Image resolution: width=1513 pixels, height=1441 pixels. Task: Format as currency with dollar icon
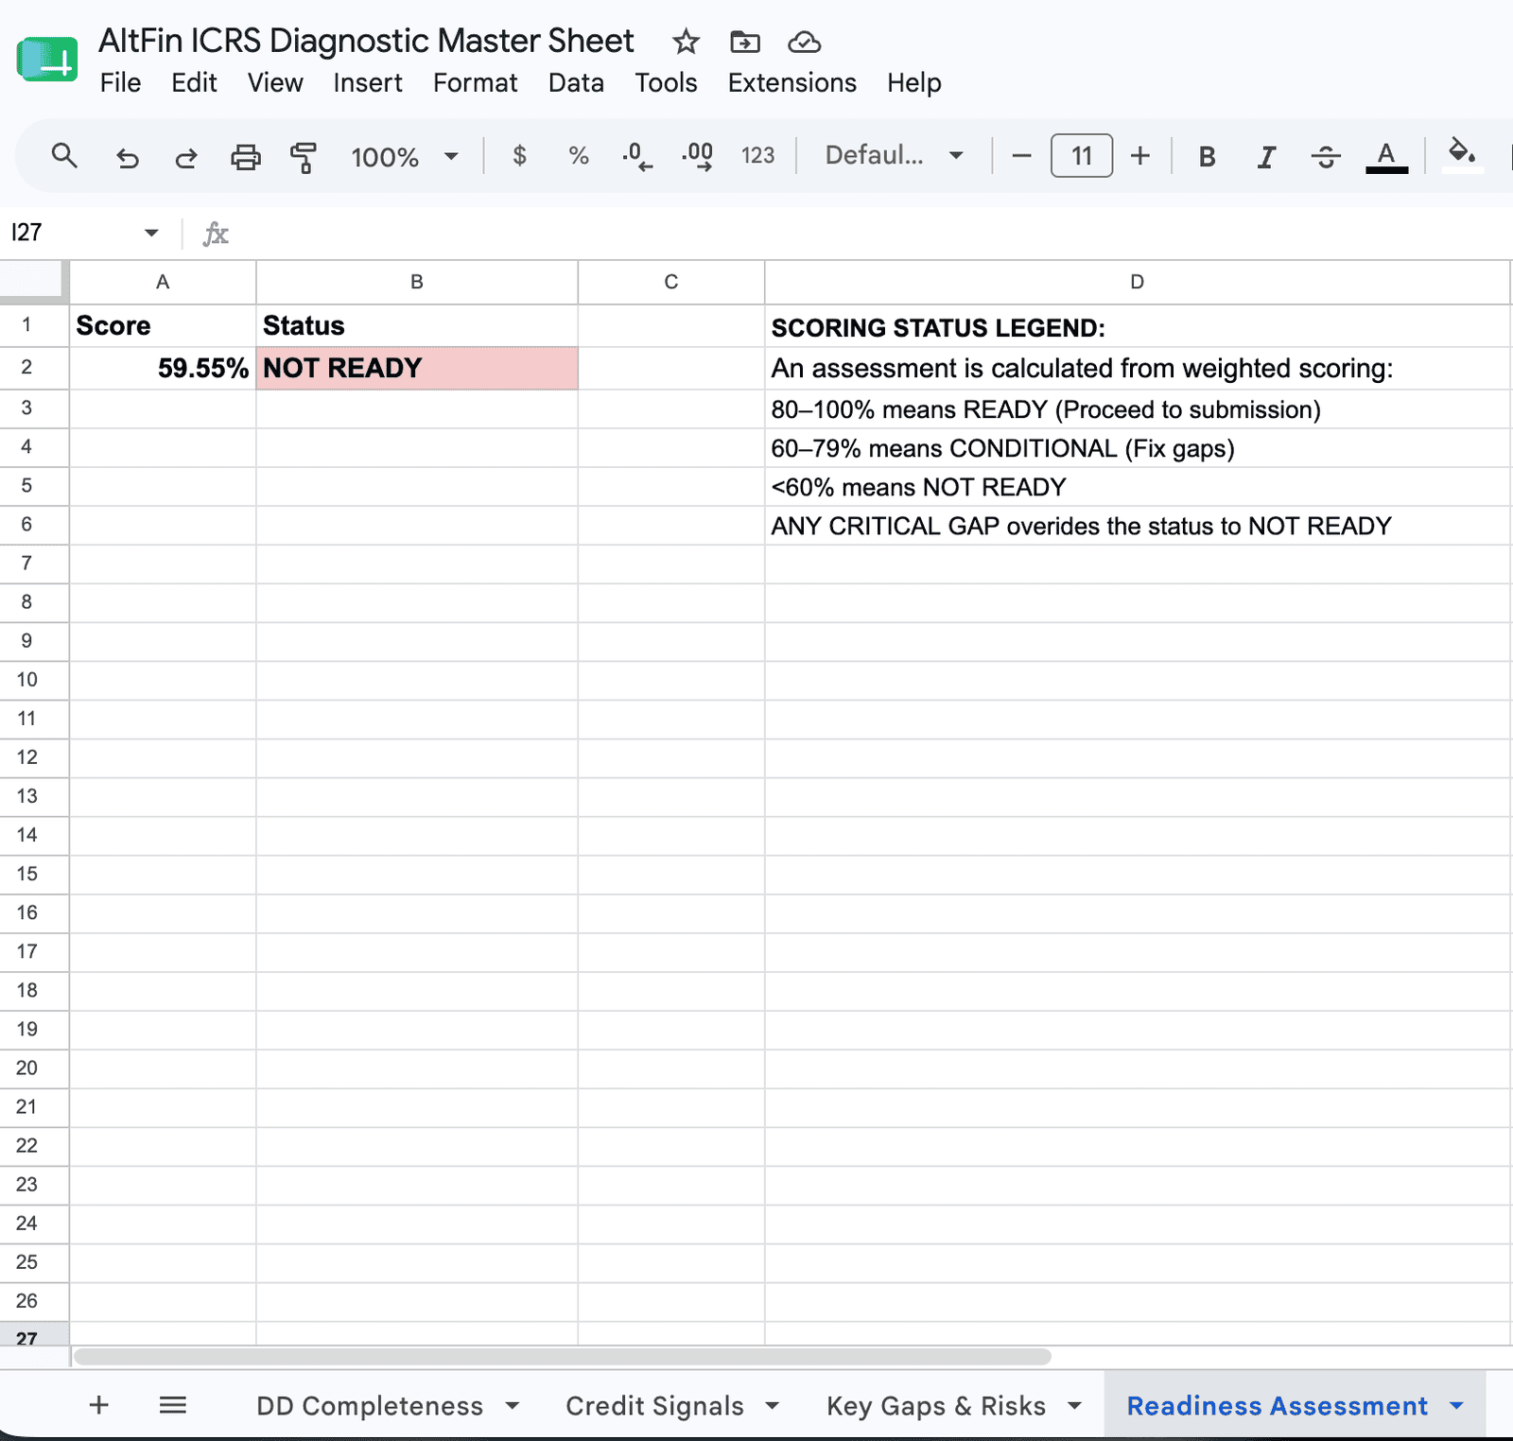pyautogui.click(x=519, y=156)
